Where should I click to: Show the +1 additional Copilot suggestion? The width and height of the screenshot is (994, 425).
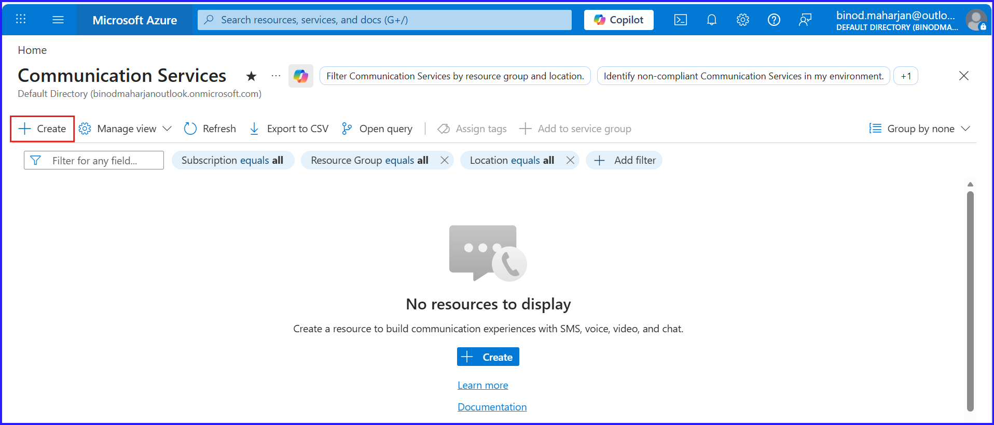pos(906,76)
